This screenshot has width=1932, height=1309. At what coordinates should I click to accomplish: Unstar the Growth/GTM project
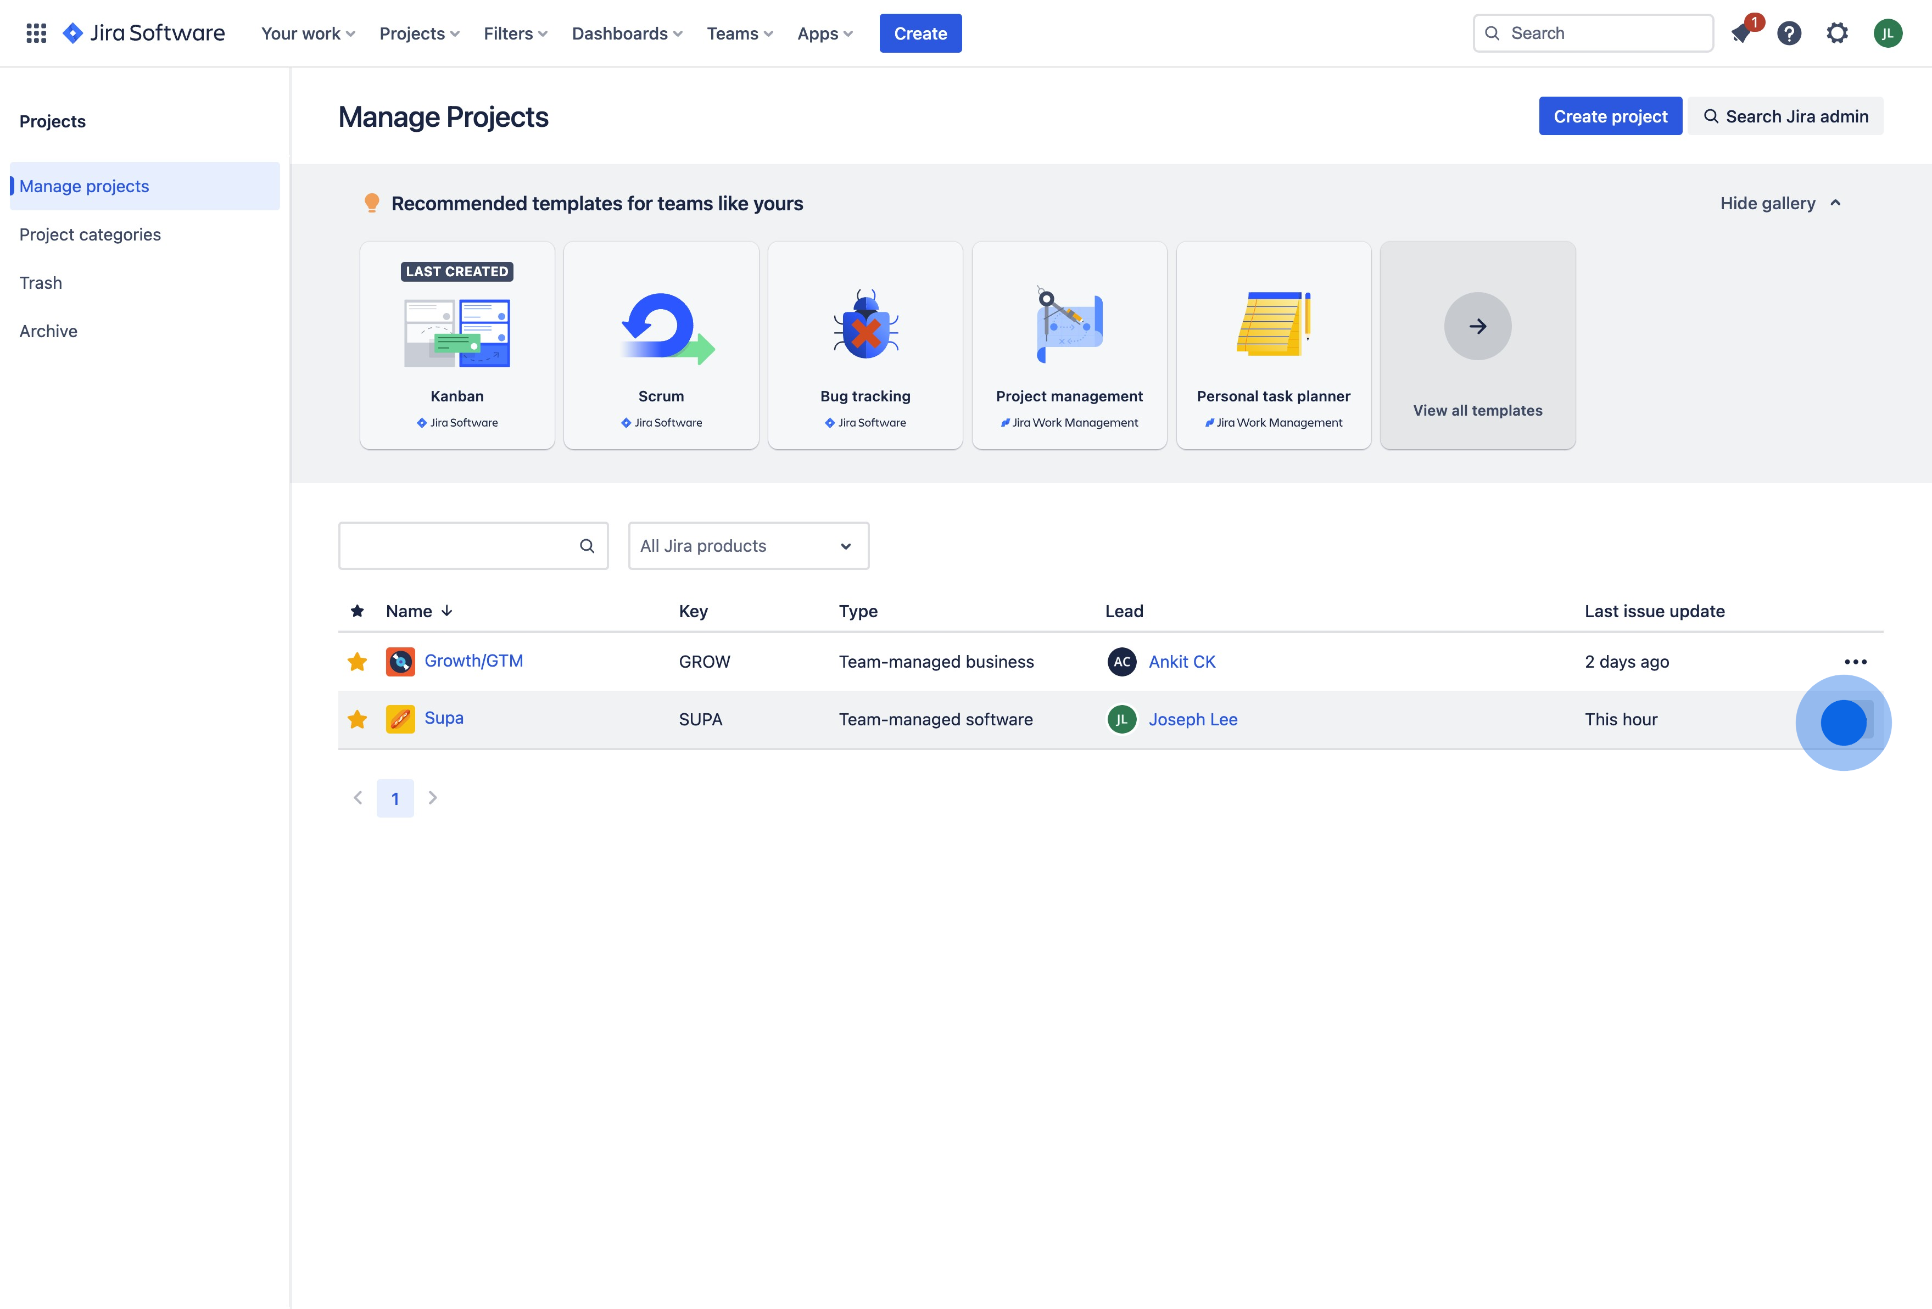(358, 662)
